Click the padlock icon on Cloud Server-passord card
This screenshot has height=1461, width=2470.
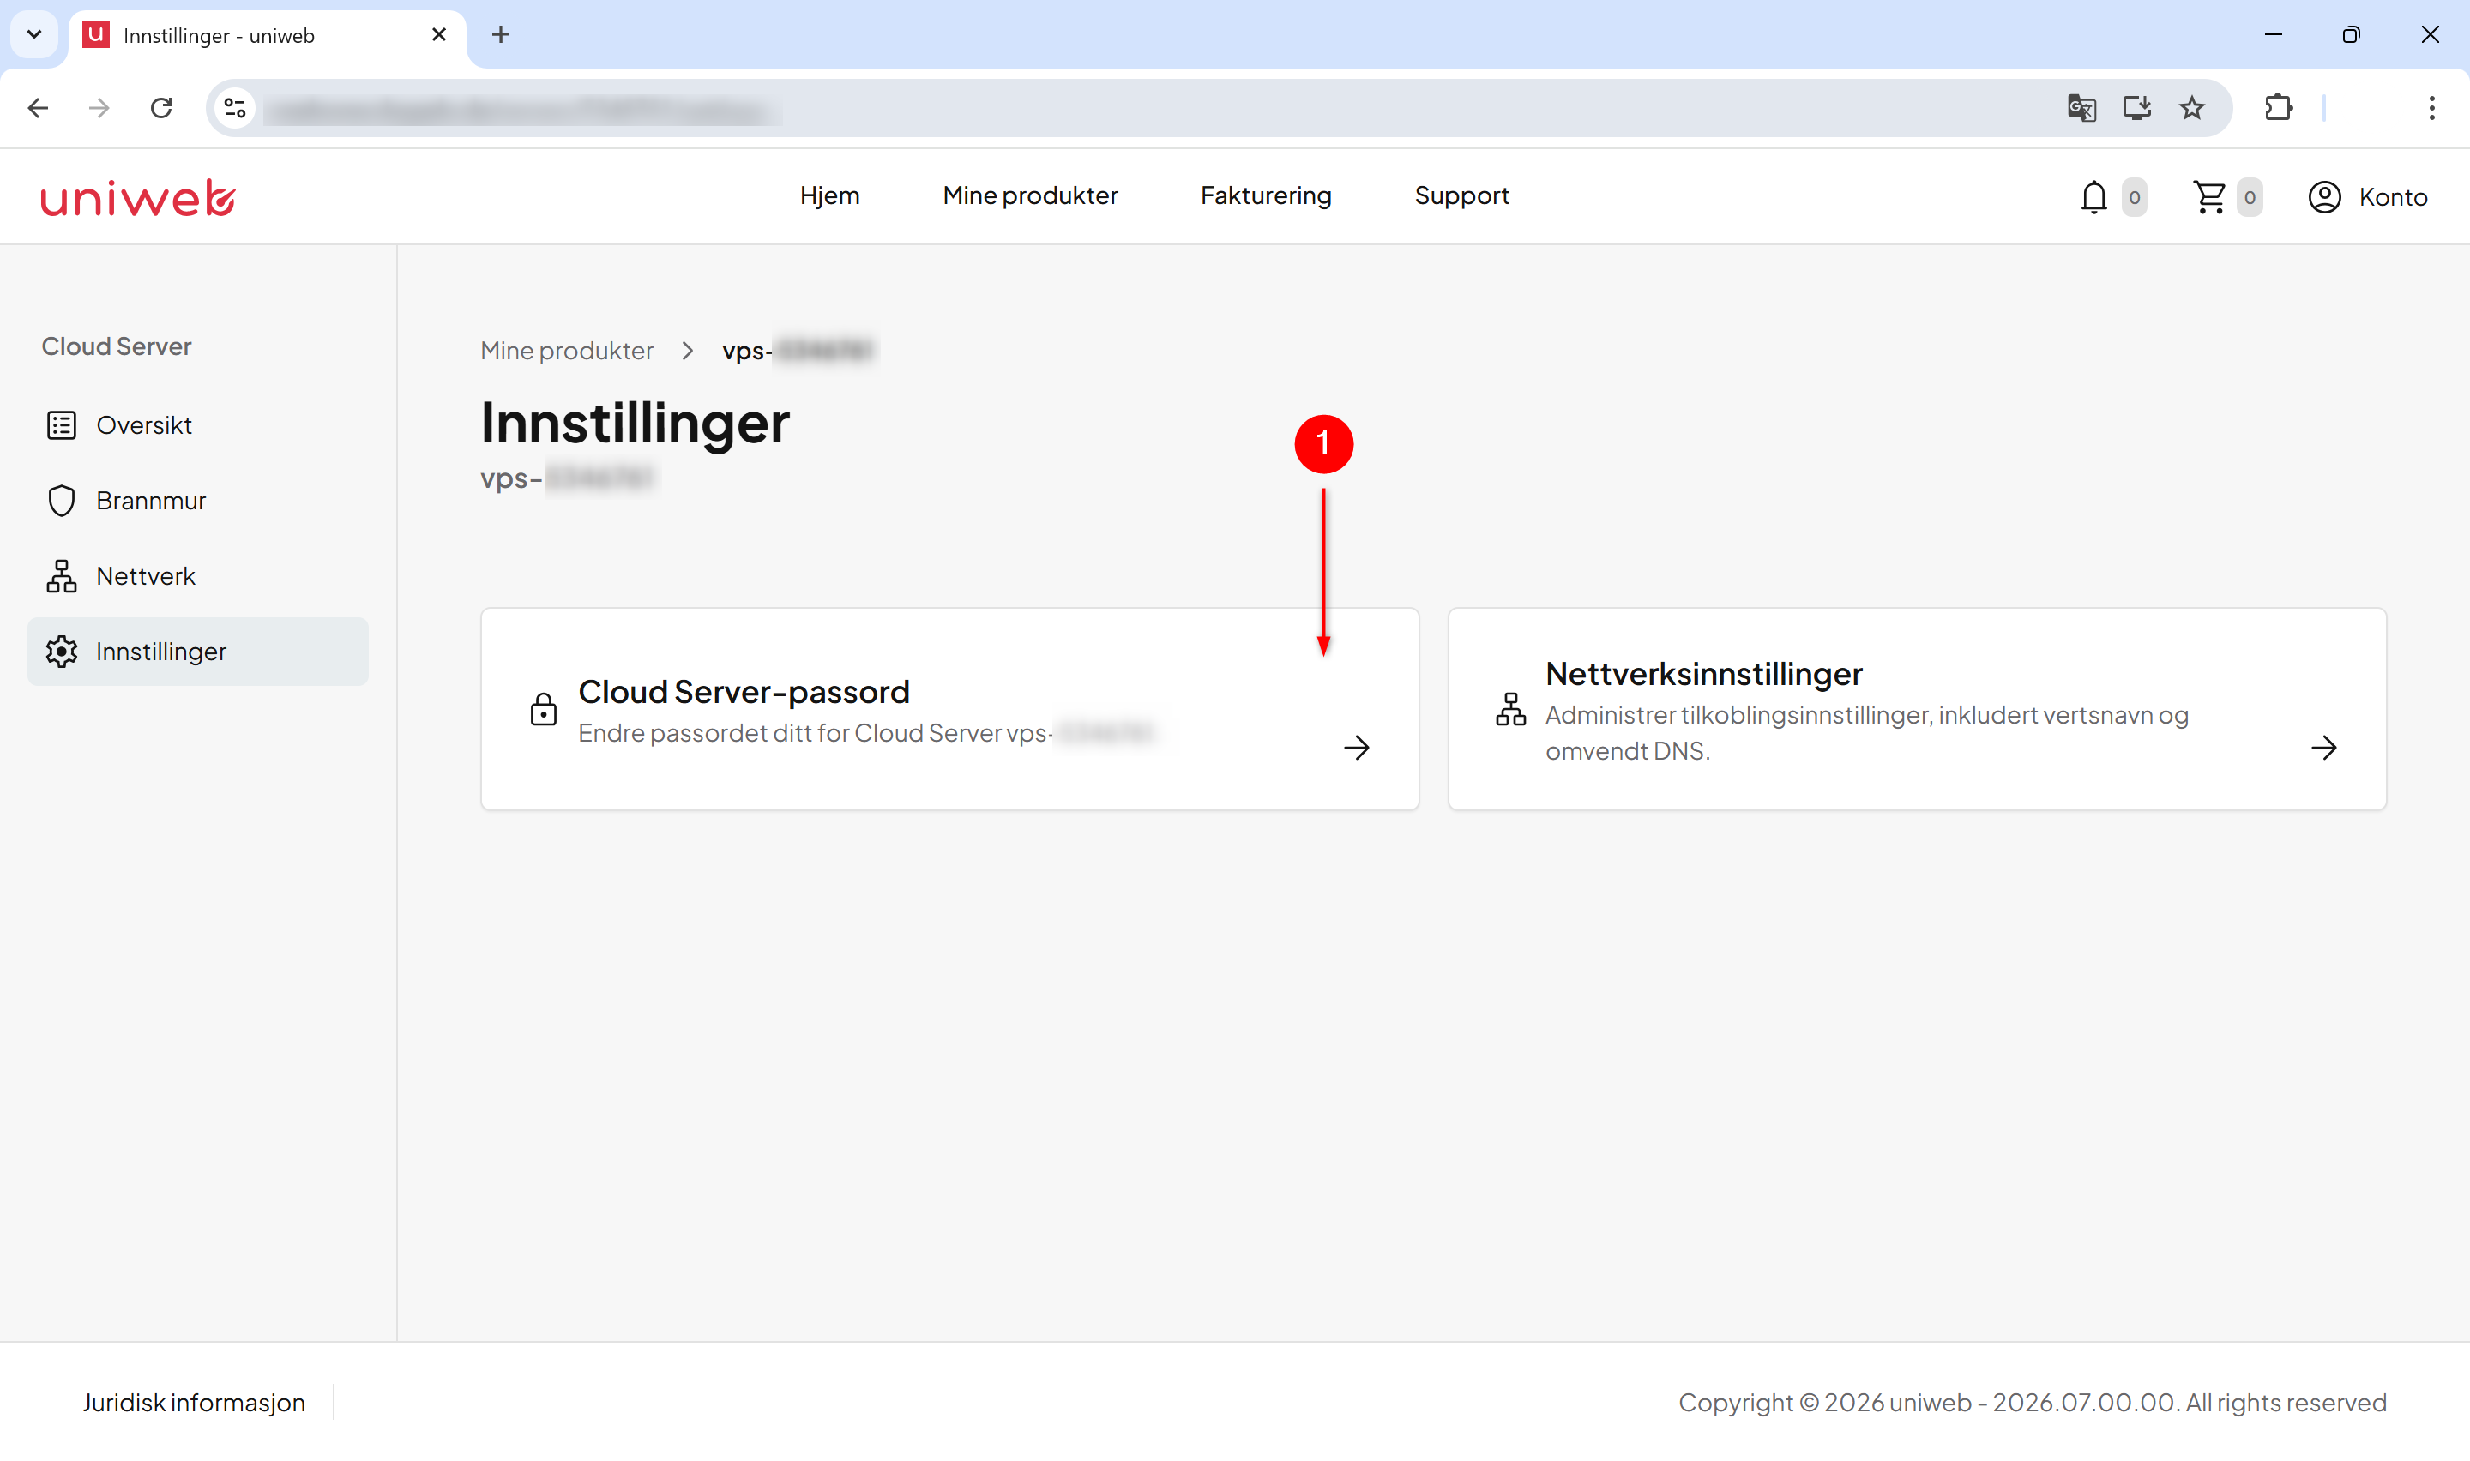tap(544, 709)
